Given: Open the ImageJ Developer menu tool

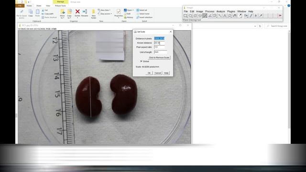Looking at the screenshot, I should 246,16.
